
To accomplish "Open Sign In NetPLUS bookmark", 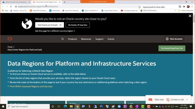I will pos(90,11).
